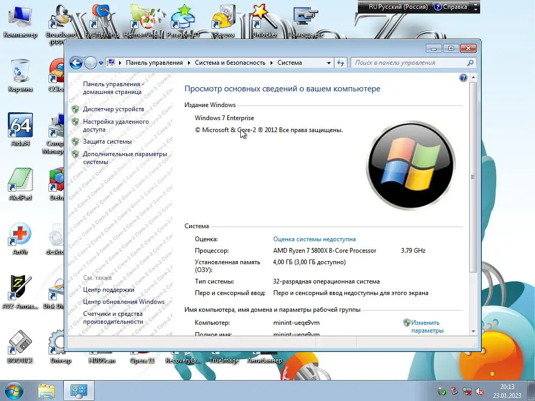The width and height of the screenshot is (535, 401).
Task: Open Настройка удаленного доступа link
Action: tap(115, 125)
